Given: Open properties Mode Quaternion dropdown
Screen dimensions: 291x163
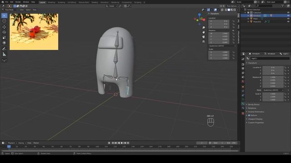Looking at the screenshot, I should [273, 90].
